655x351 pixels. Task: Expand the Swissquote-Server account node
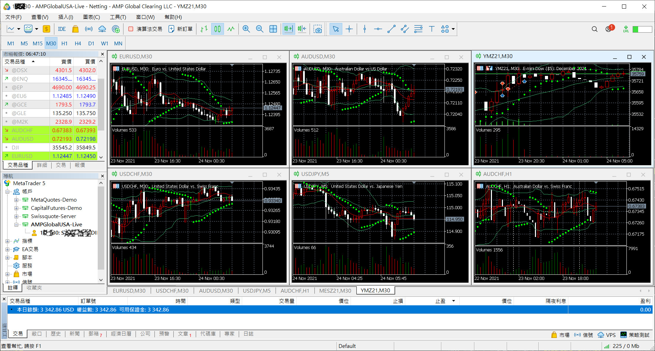(x=16, y=216)
